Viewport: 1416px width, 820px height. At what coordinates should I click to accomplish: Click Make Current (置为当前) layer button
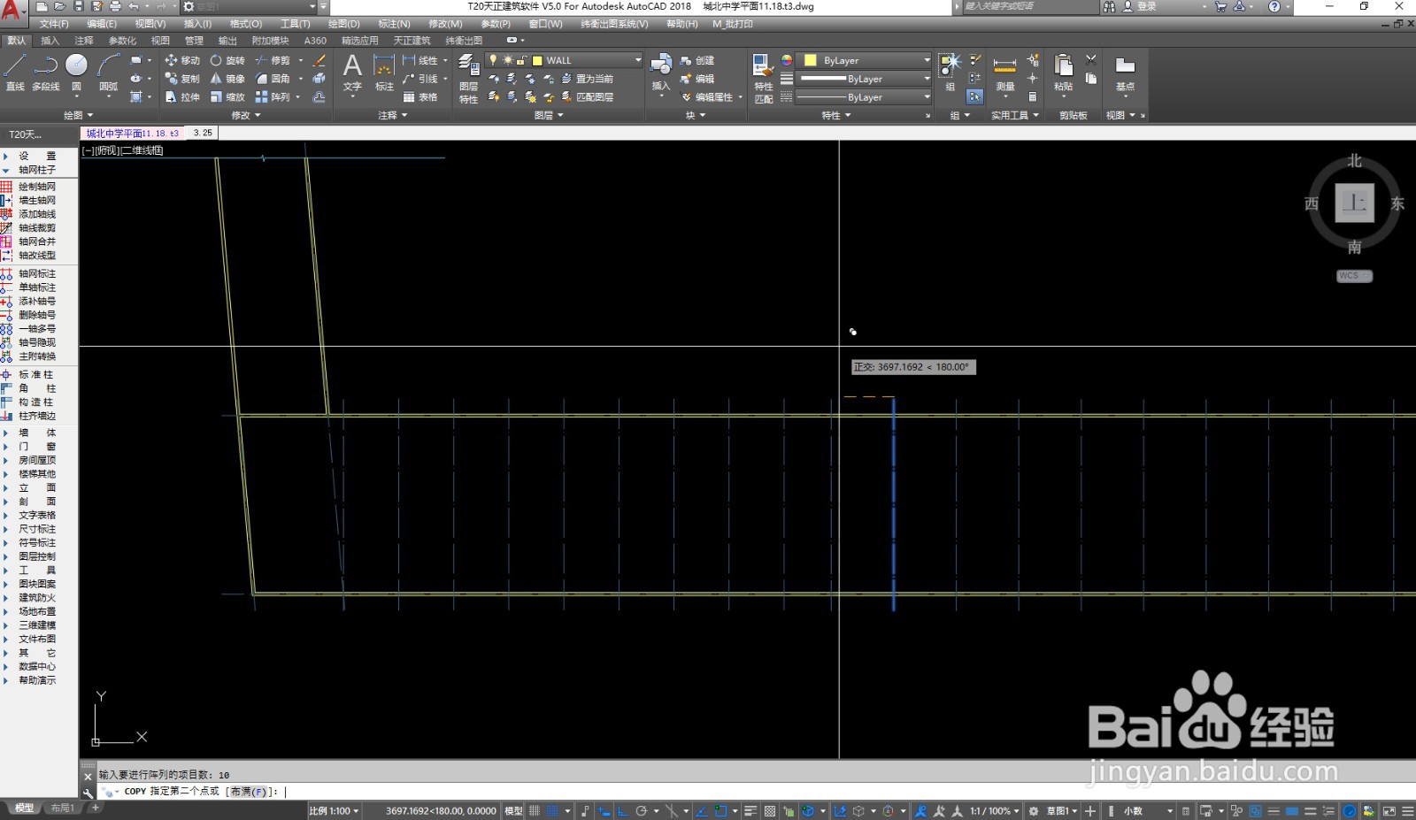588,79
